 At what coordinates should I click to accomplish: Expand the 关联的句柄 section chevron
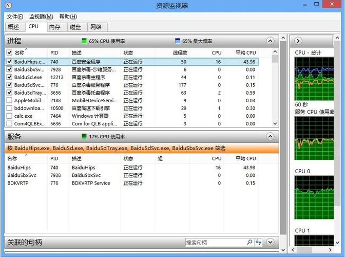pyautogui.click(x=270, y=242)
